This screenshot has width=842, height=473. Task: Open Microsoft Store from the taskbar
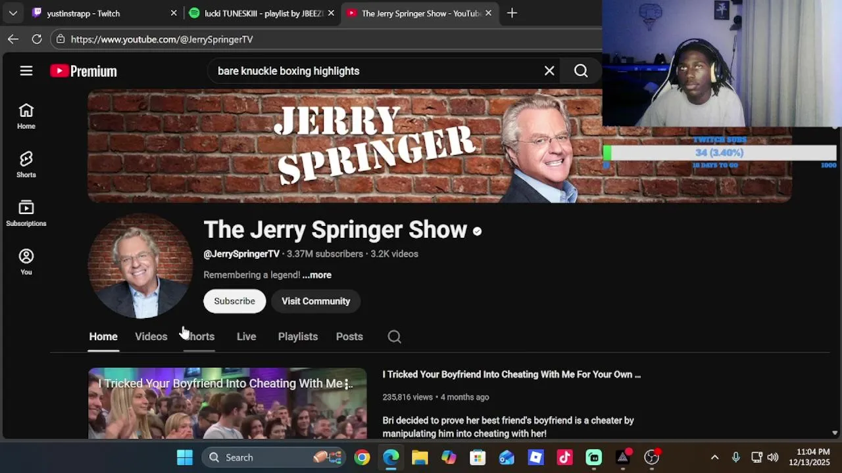pyautogui.click(x=478, y=457)
